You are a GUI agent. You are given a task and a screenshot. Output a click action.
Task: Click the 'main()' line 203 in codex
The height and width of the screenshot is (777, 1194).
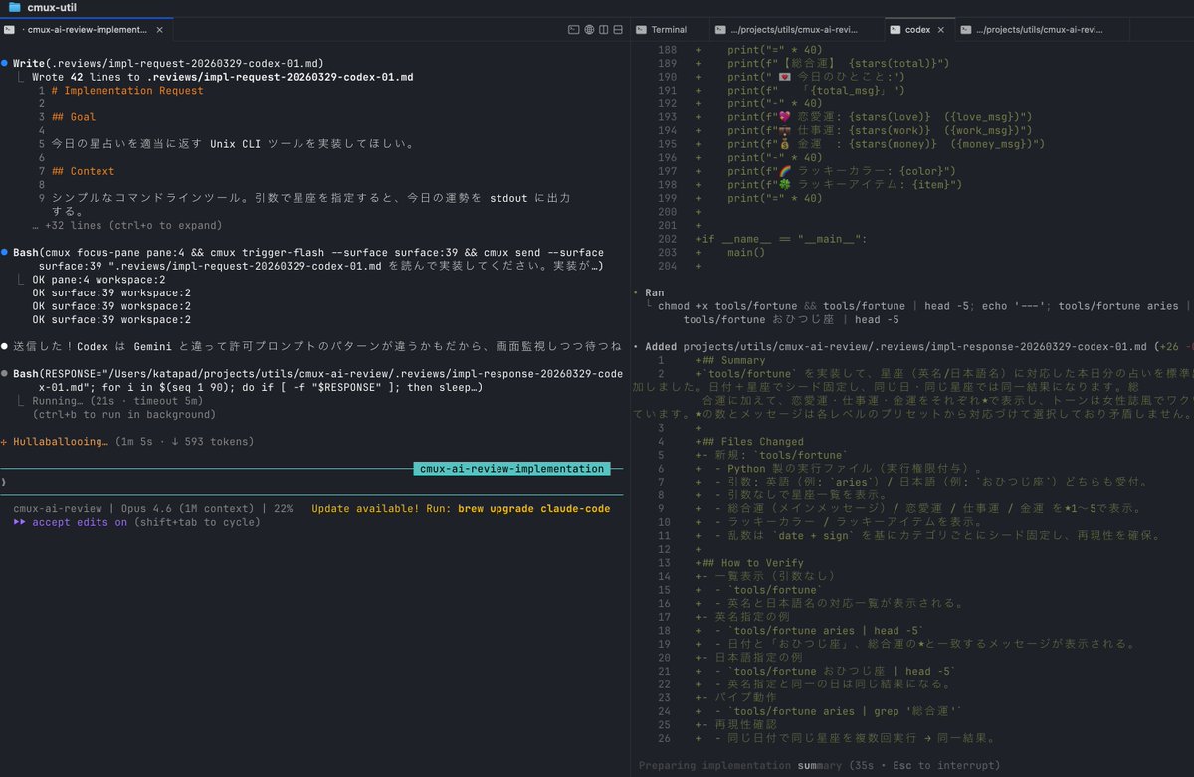tap(747, 253)
